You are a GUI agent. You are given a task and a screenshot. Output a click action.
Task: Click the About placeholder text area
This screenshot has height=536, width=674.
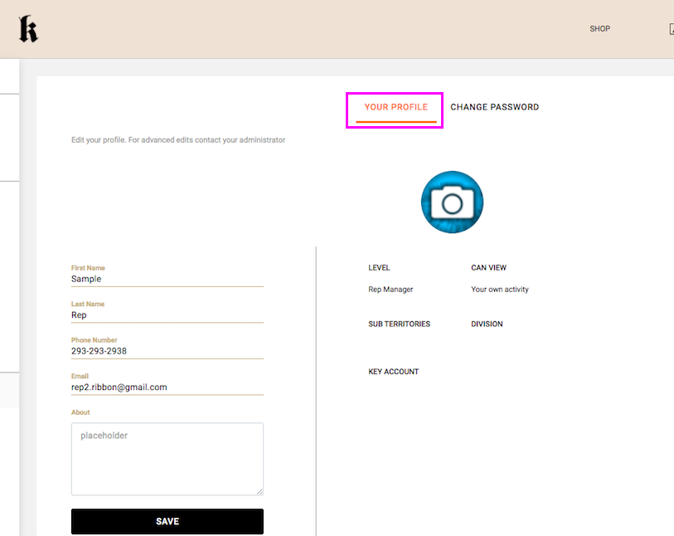coord(167,459)
